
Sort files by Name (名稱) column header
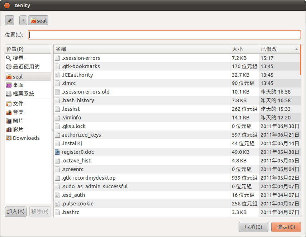tap(142, 49)
